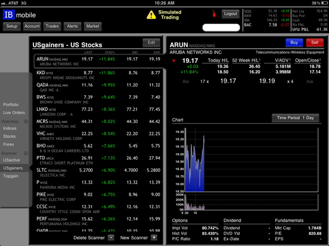Viewport: 329px width, 246px height.
Task: Select the PTD Etracs Short Platinum row
Action: (98, 160)
